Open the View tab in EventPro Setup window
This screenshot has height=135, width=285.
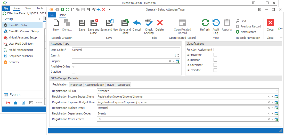tap(28, 8)
